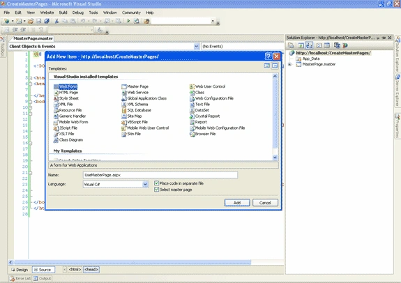Image resolution: width=401 pixels, height=283 pixels.
Task: Click the Cancel button
Action: pyautogui.click(x=265, y=203)
